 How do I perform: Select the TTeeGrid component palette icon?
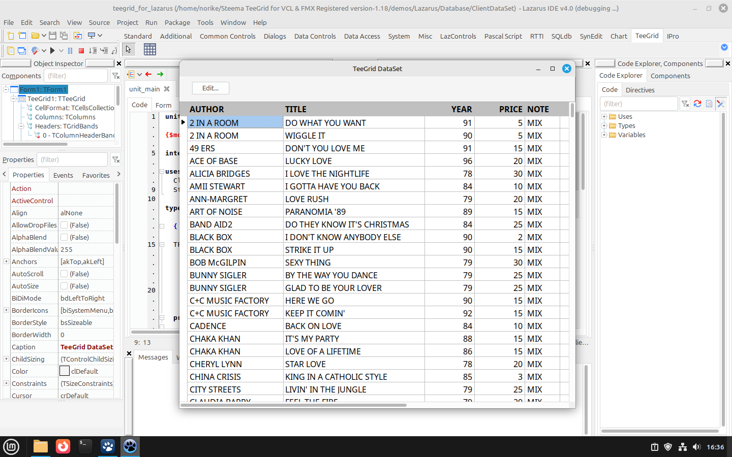click(x=150, y=49)
